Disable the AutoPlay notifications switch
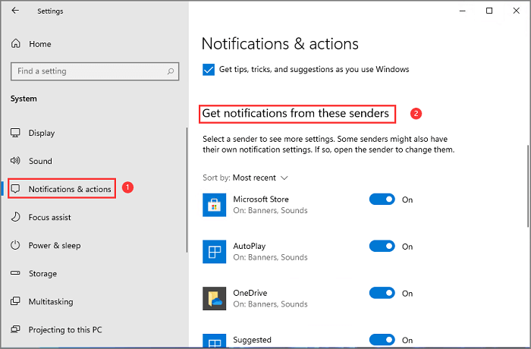Image resolution: width=531 pixels, height=349 pixels. [382, 247]
